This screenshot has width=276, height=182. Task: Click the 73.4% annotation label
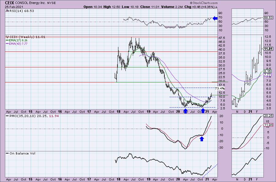point(220,88)
